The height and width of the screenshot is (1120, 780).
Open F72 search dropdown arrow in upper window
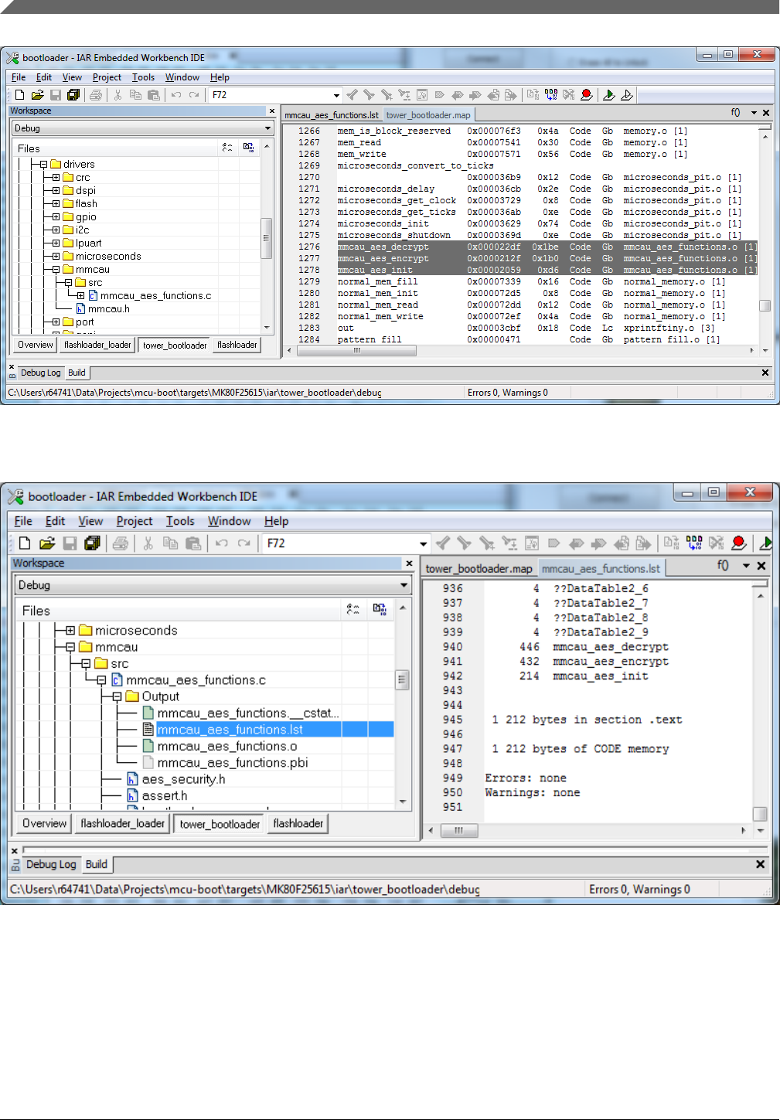(336, 96)
